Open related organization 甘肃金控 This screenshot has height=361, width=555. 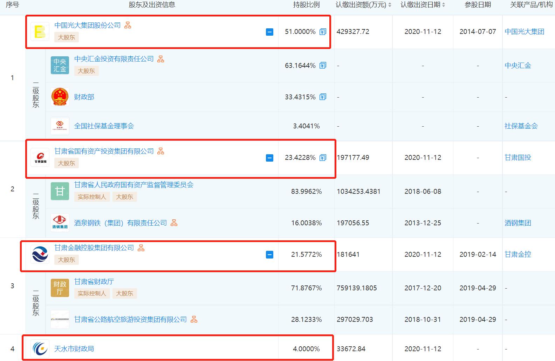click(518, 254)
